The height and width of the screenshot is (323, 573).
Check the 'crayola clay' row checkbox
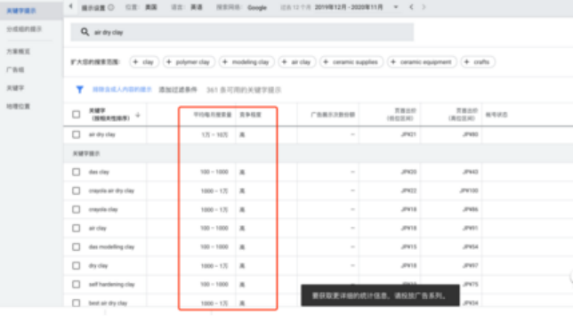[x=76, y=209]
